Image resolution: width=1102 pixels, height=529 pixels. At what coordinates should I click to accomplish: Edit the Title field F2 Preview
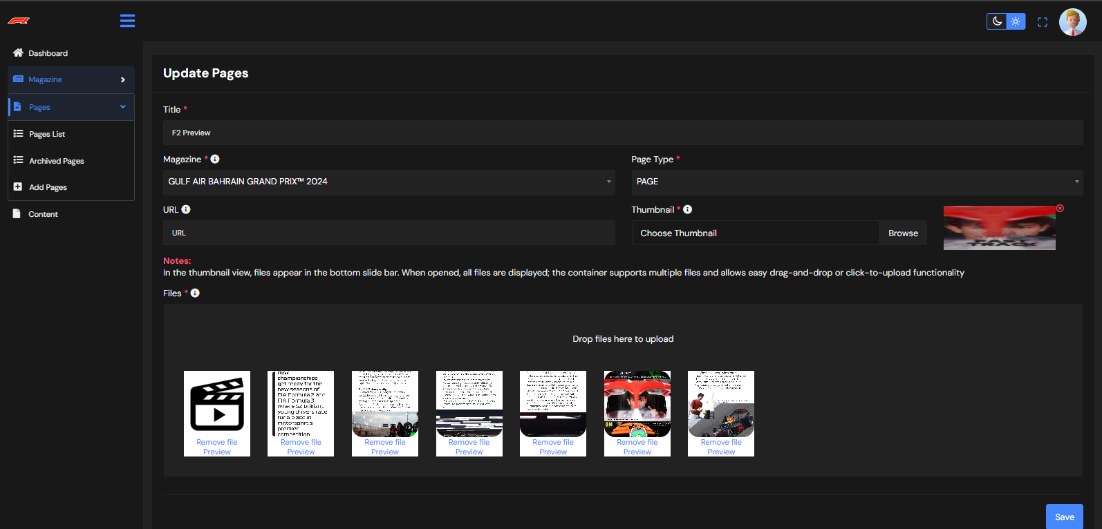click(x=623, y=133)
